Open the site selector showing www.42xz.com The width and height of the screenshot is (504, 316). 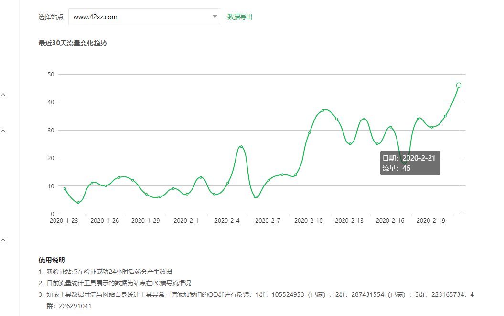(x=145, y=17)
